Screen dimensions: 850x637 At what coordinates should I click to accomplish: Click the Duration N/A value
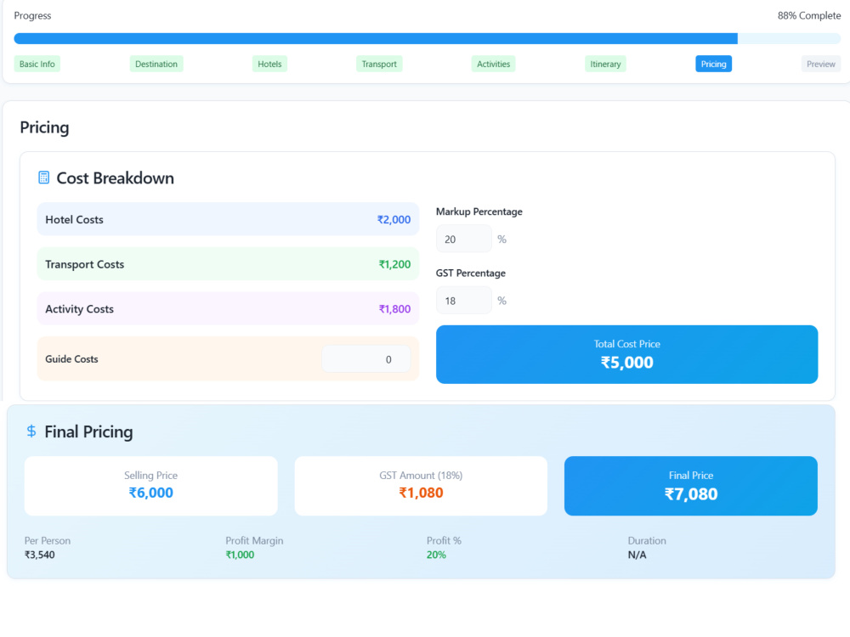637,555
